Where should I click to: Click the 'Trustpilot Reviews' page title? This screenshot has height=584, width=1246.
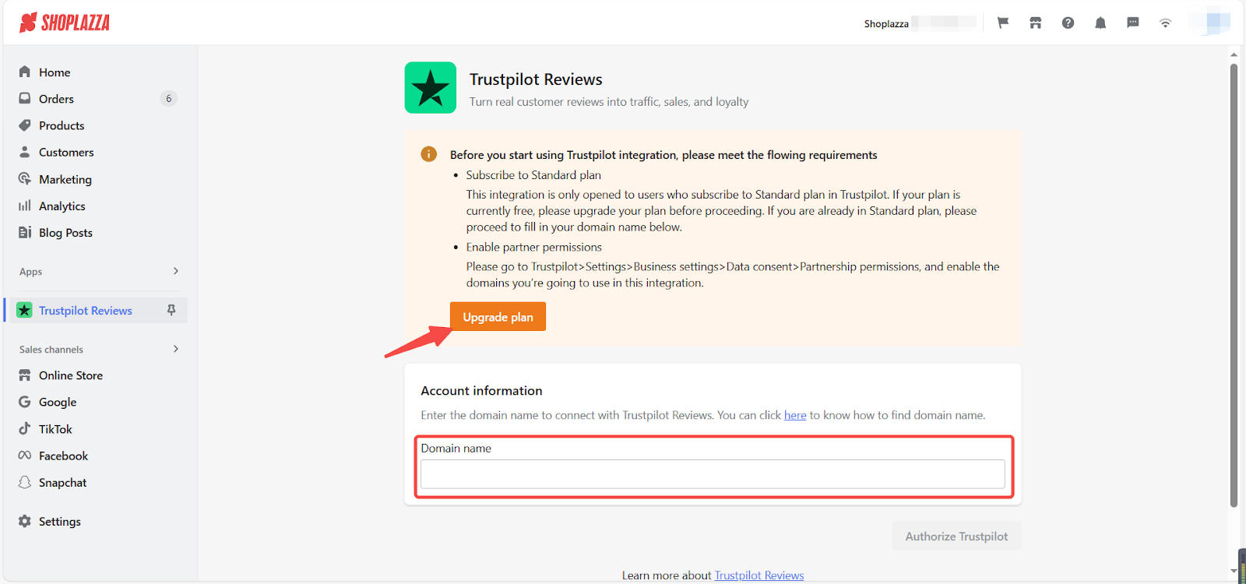(536, 79)
